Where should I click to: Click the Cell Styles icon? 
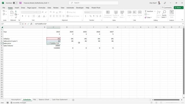click(122, 14)
